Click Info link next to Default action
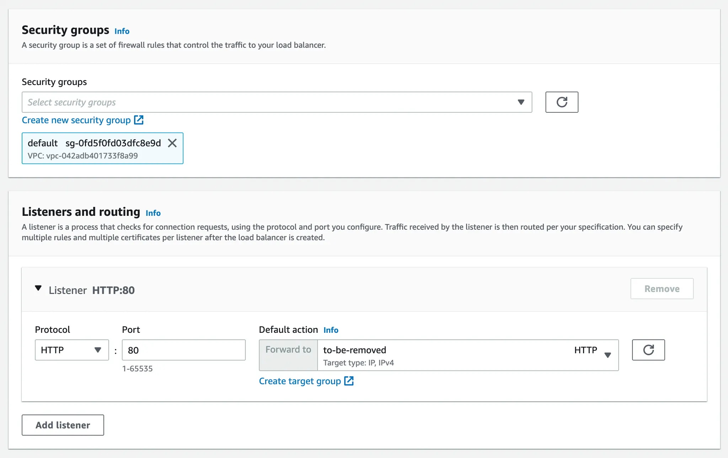Screen dimensions: 728x458 coord(331,330)
